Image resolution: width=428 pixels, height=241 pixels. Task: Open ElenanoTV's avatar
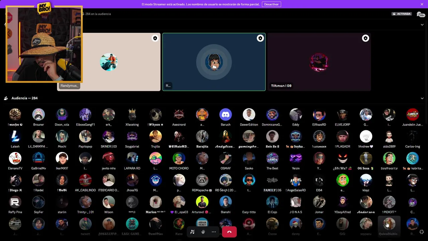pyautogui.click(x=15, y=158)
